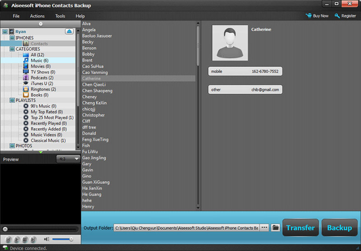Click the Output Folder path field
The width and height of the screenshot is (361, 251).
tap(186, 228)
